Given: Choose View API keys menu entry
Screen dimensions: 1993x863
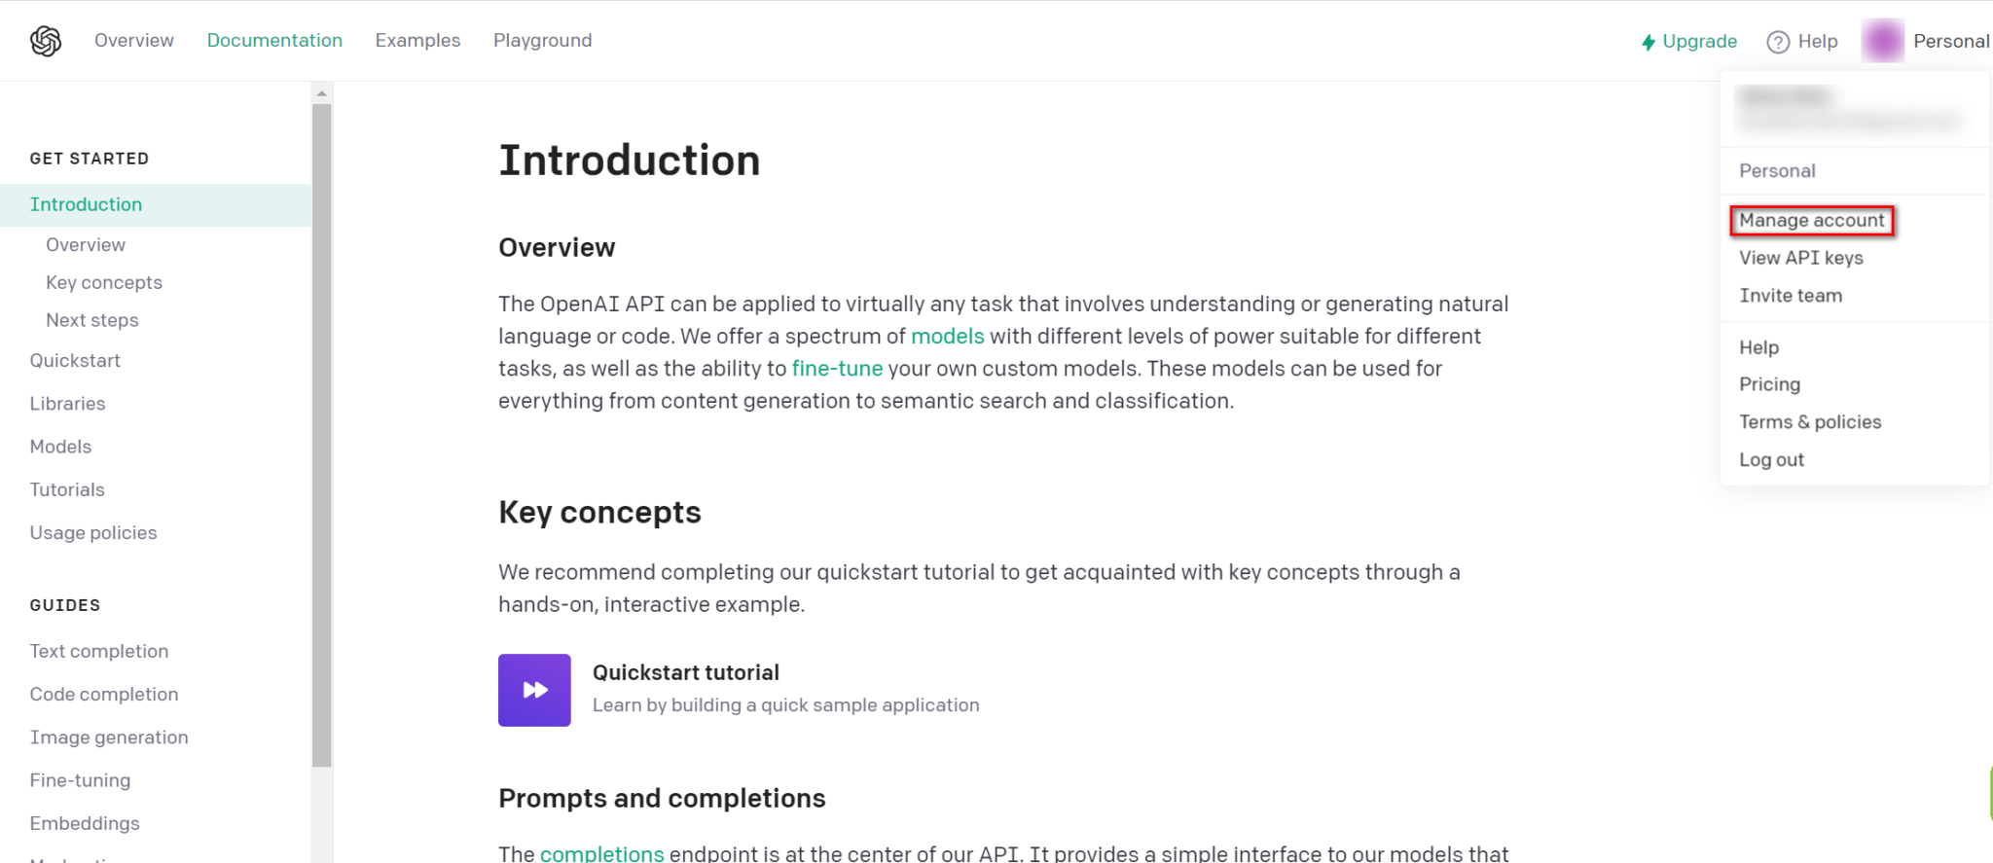Looking at the screenshot, I should [x=1800, y=258].
